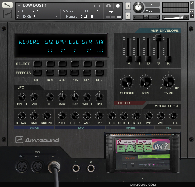Image resolution: width=195 pixels, height=187 pixels.
Task: Toggle the AUX sends button
Action: click(x=192, y=11)
